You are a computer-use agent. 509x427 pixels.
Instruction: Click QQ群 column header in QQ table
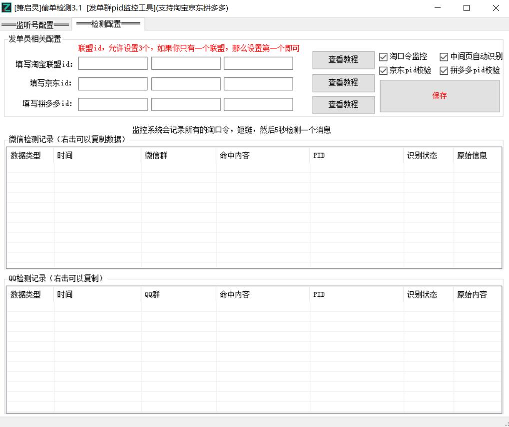point(178,295)
